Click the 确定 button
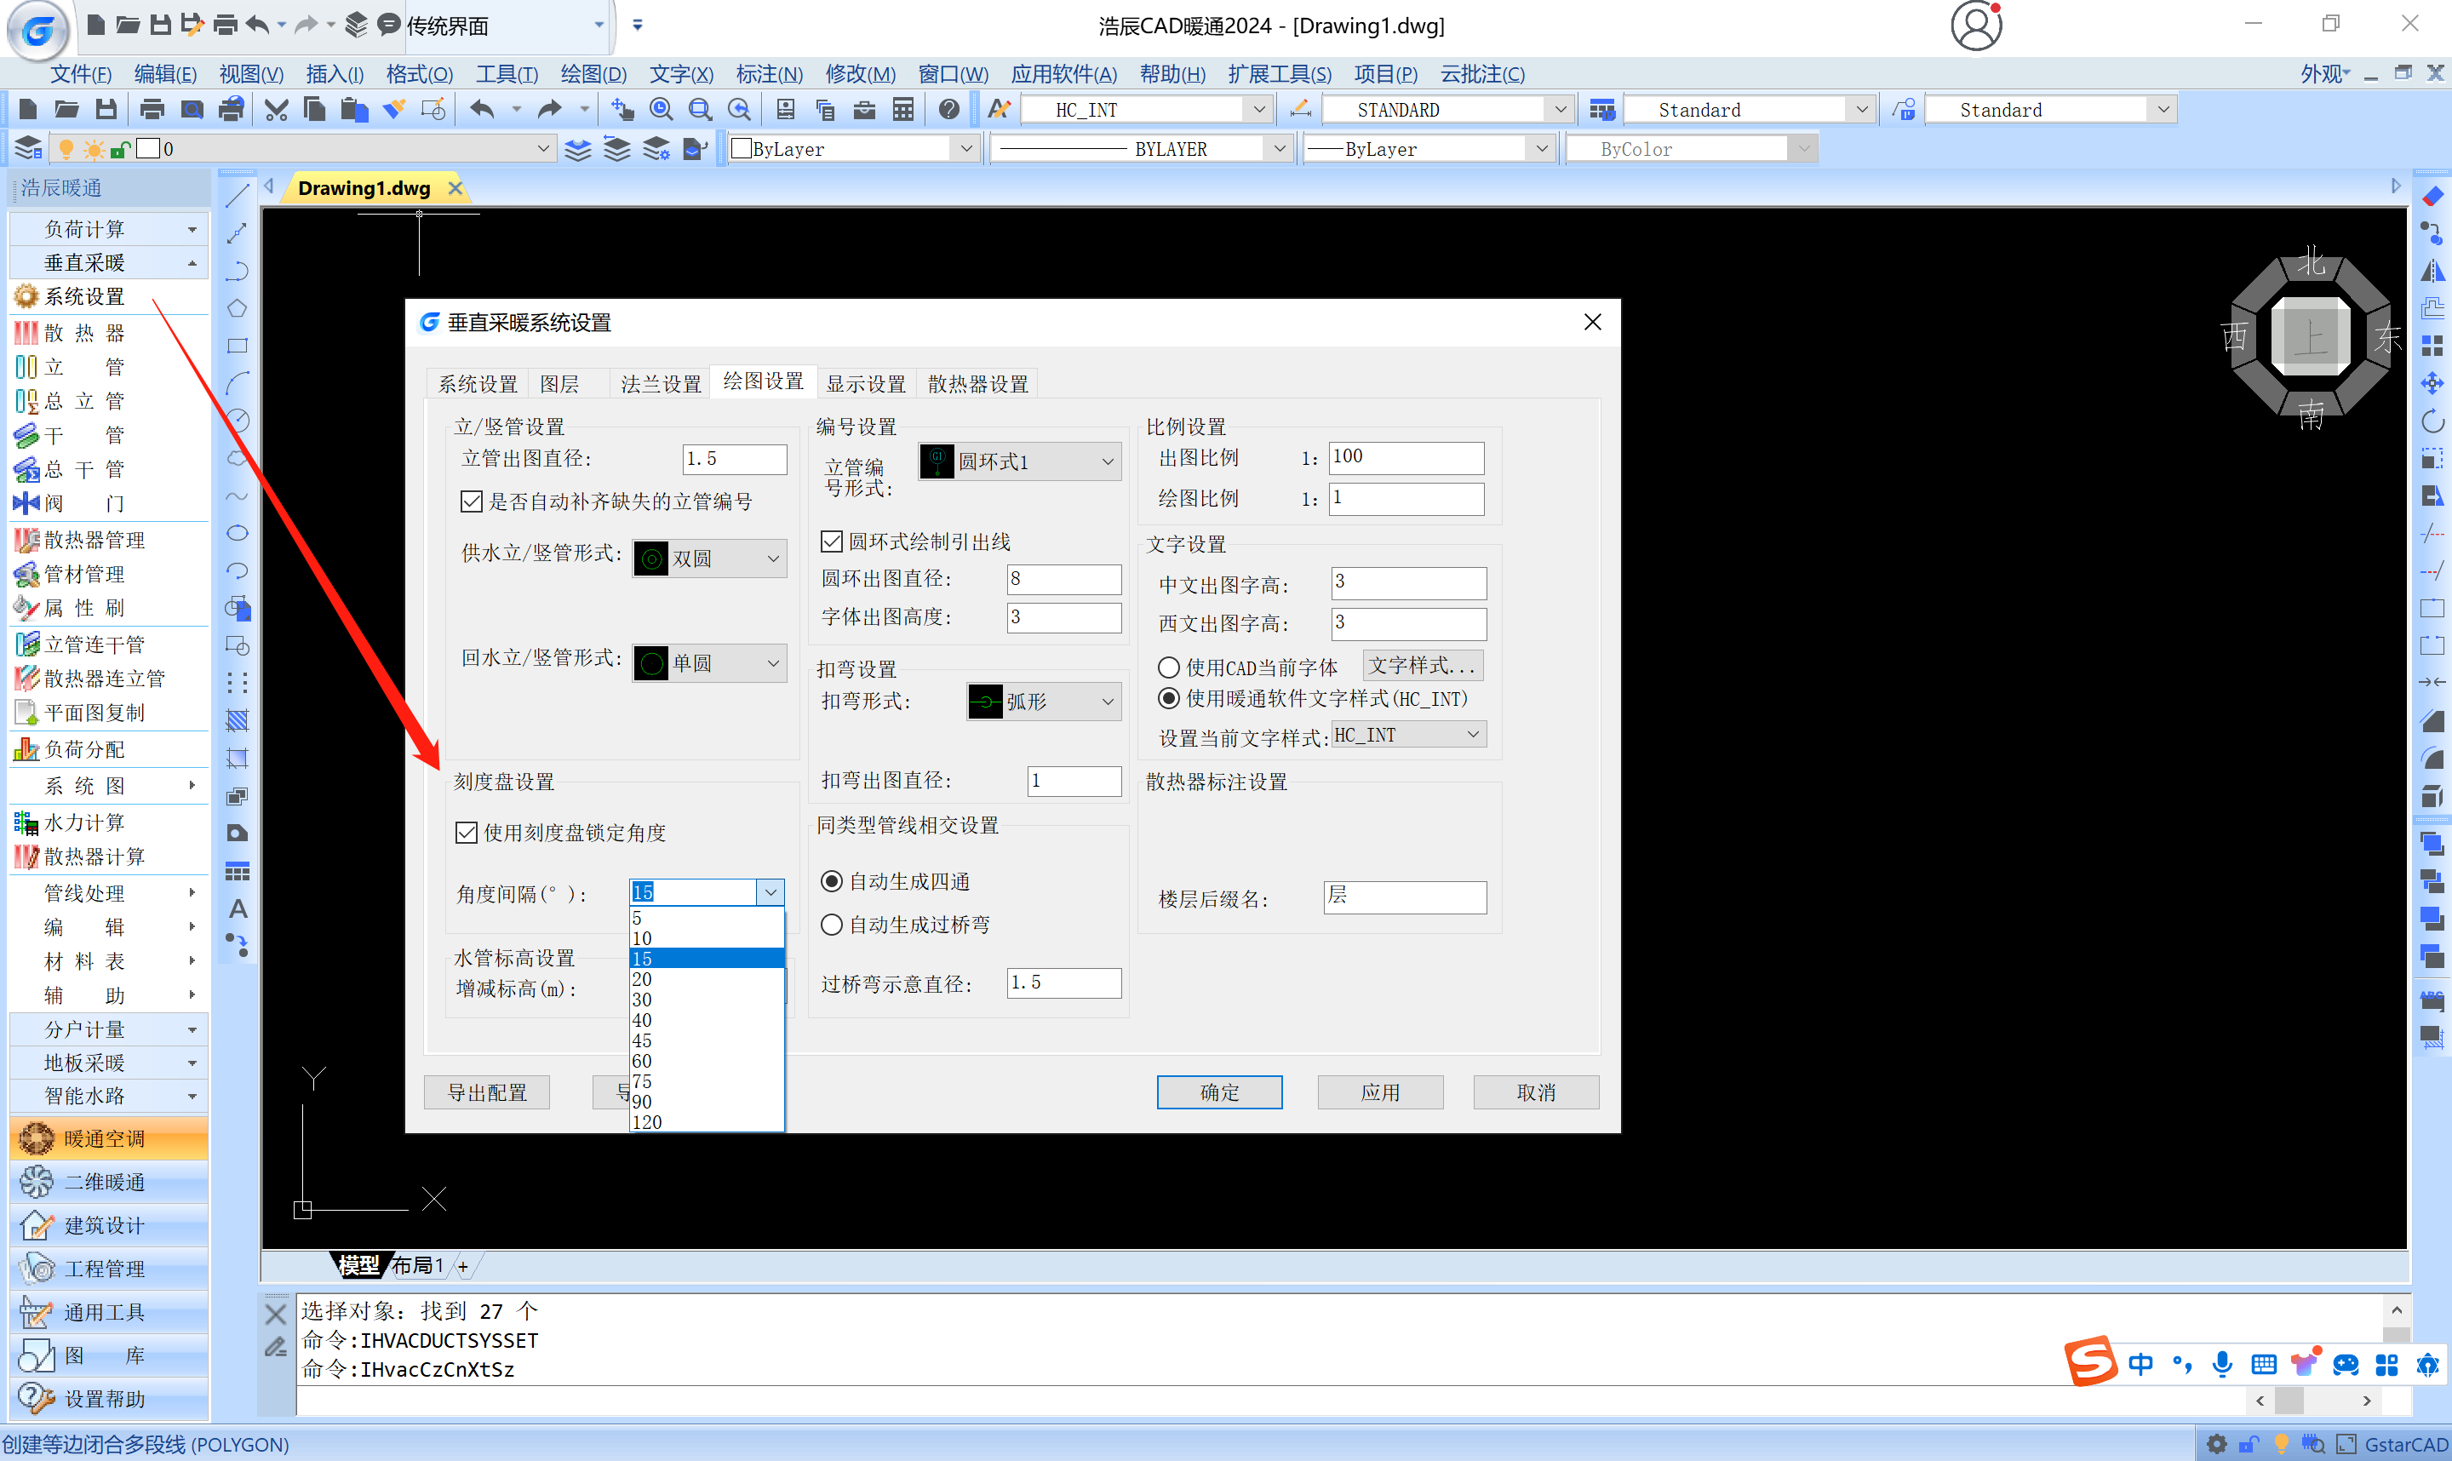The width and height of the screenshot is (2452, 1461). (1218, 1091)
